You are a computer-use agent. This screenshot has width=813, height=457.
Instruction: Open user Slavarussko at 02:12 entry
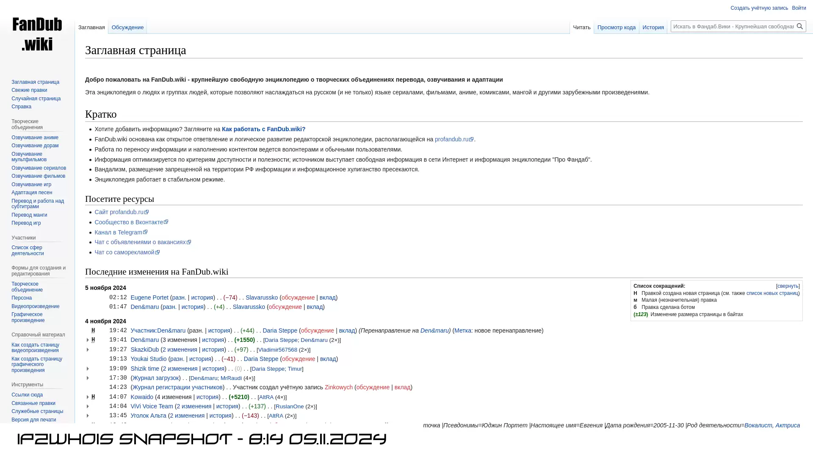262,297
